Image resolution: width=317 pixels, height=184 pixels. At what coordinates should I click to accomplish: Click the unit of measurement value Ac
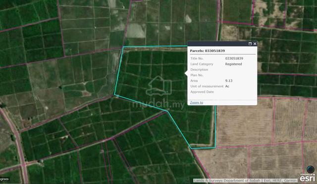coord(227,86)
